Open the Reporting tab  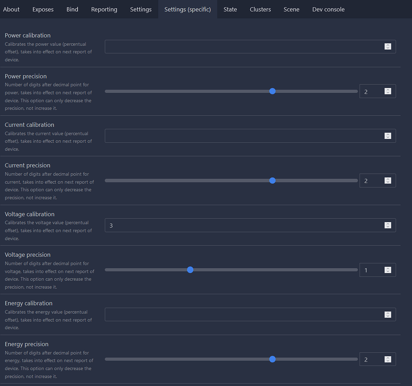(104, 9)
